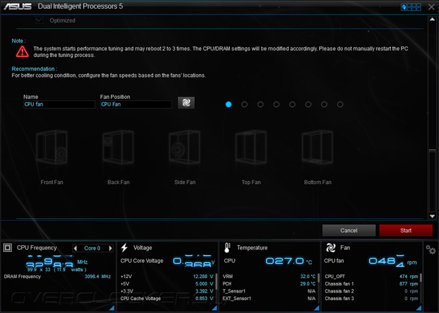Click the Temperature thermometer icon
The width and height of the screenshot is (439, 313).
tap(227, 248)
